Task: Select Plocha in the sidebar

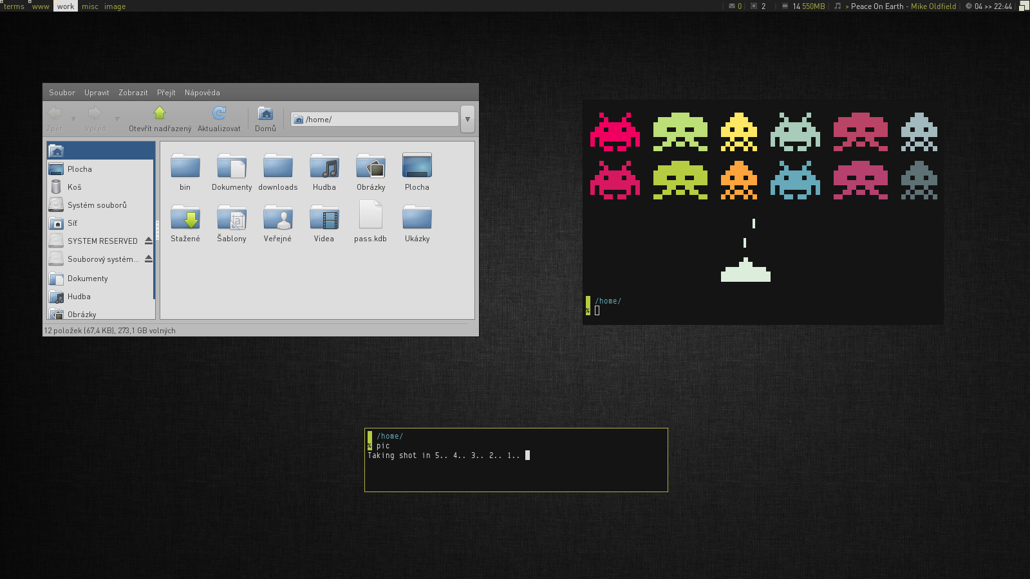Action: [x=100, y=169]
